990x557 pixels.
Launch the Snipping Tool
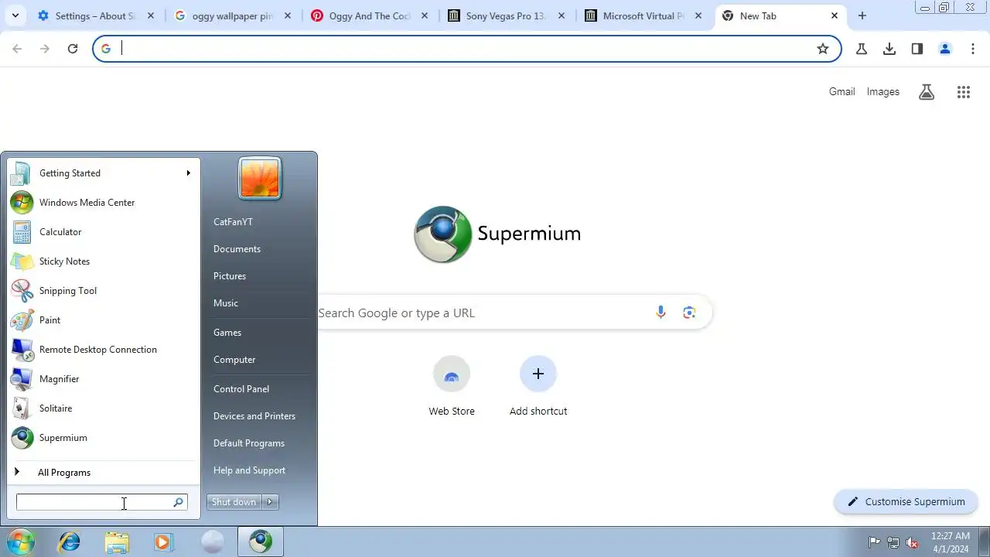click(x=22, y=291)
